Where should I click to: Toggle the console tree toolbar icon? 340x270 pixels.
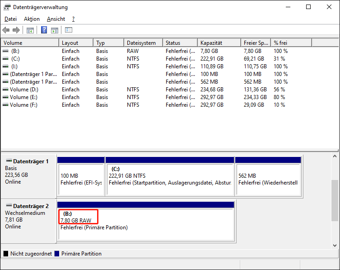pyautogui.click(x=30, y=30)
